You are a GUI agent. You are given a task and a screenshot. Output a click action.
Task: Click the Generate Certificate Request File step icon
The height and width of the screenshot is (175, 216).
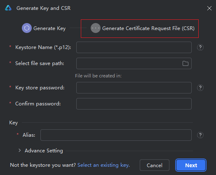96,28
